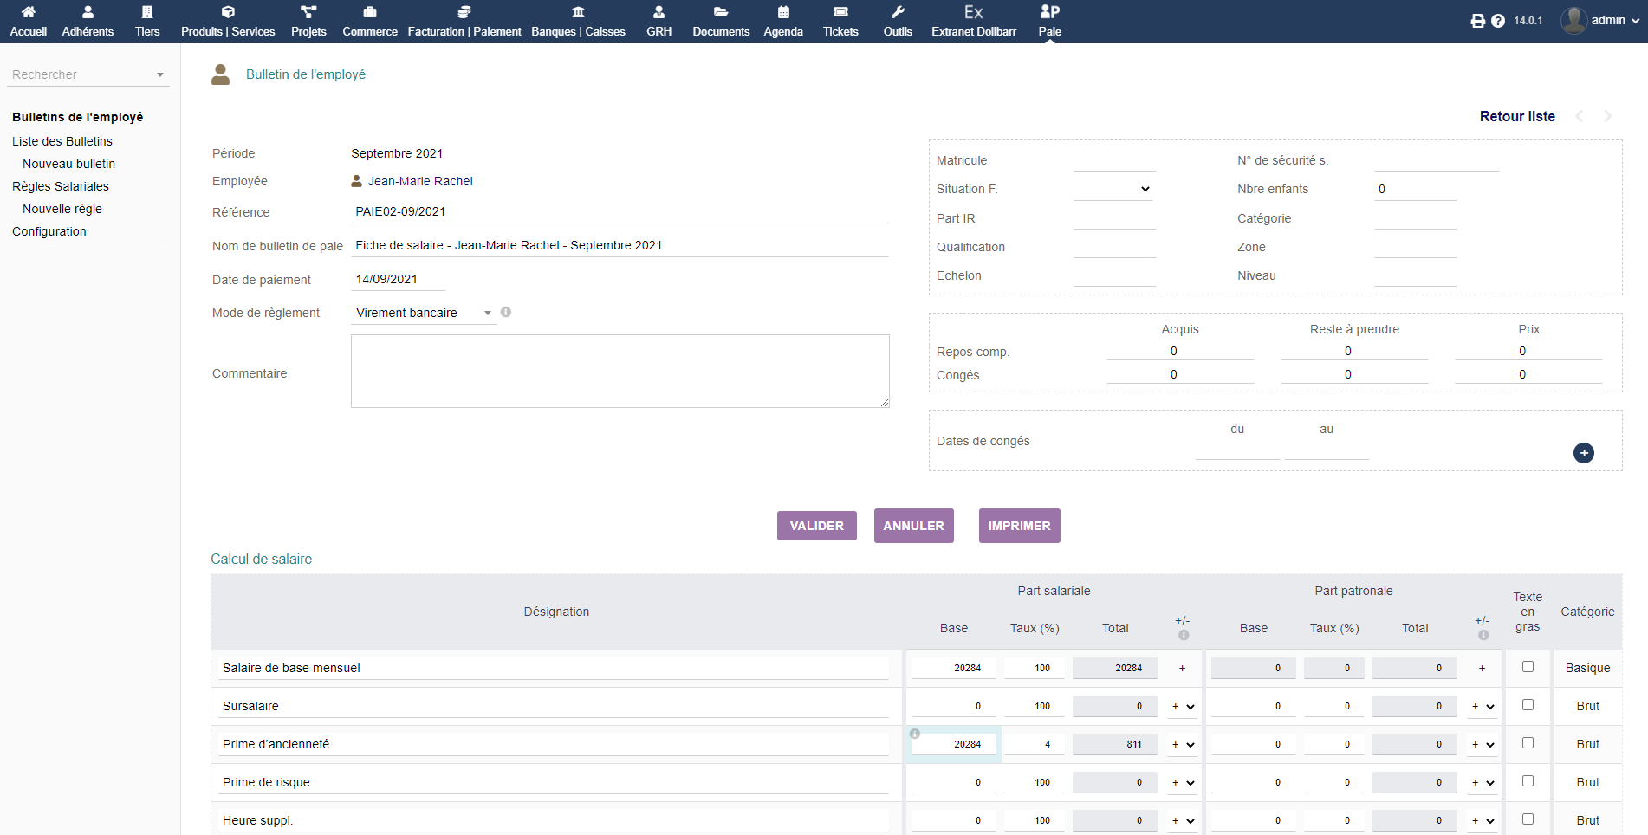
Task: Check bold text box for Salaire de base mensuel
Action: pyautogui.click(x=1528, y=667)
